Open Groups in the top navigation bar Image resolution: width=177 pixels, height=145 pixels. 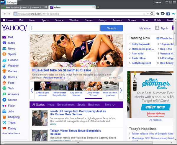tap(102, 20)
